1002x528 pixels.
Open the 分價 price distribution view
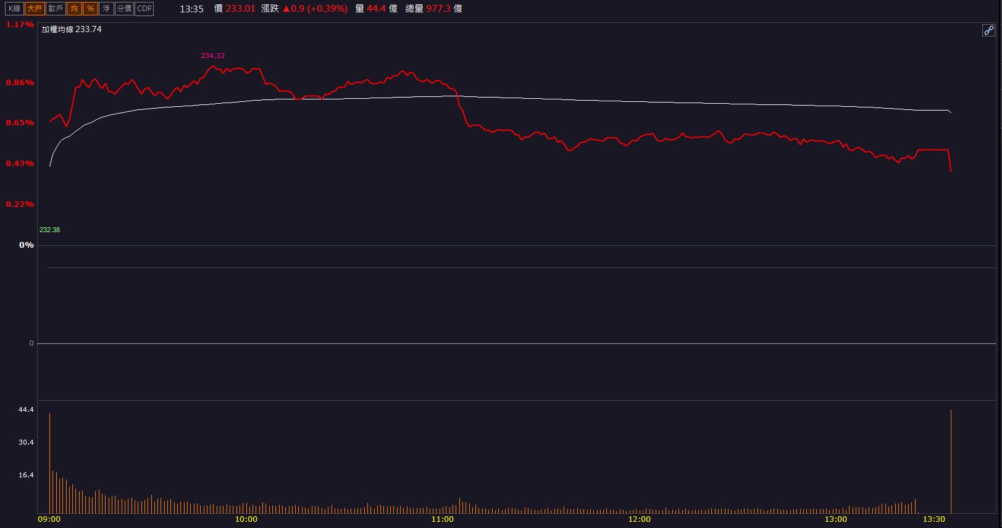[x=124, y=9]
